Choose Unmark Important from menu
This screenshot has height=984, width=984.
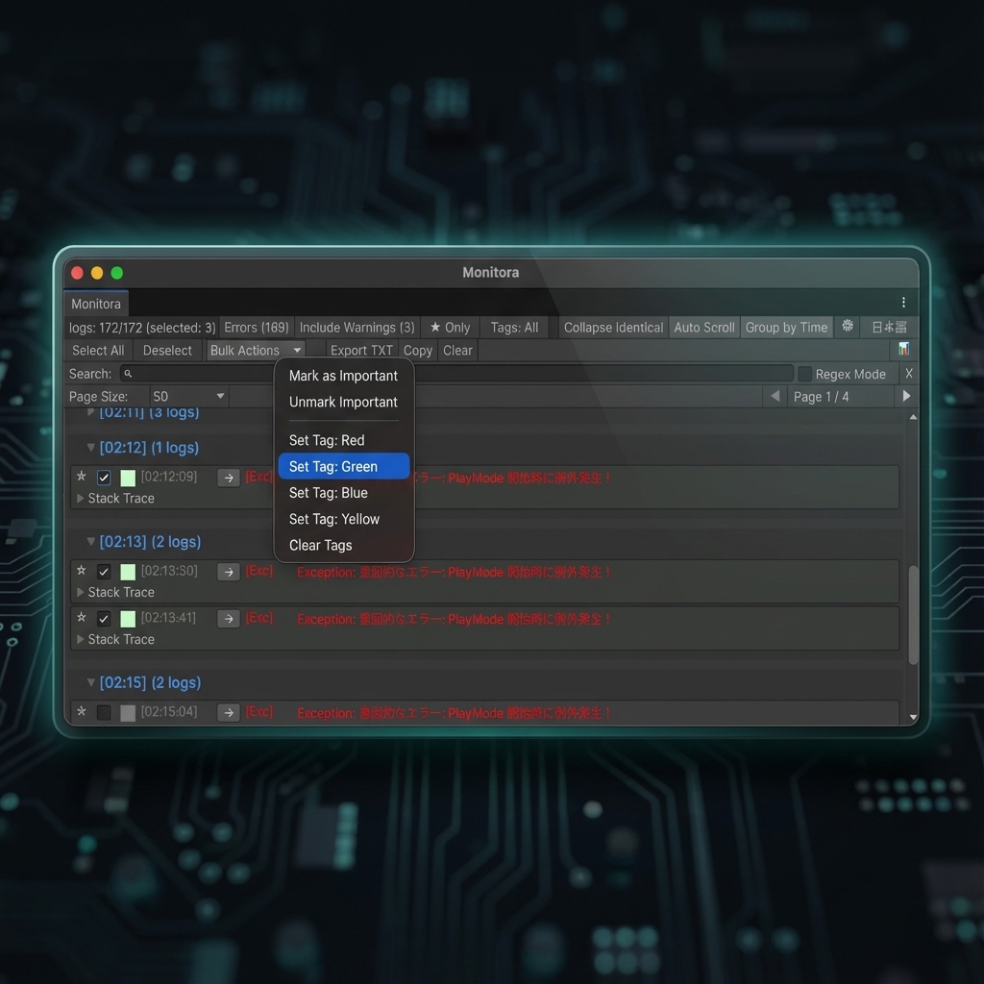[x=343, y=403]
